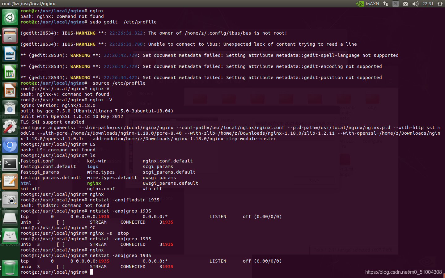
Task: Click 'win-utf' in the ls output
Action: [x=152, y=189]
